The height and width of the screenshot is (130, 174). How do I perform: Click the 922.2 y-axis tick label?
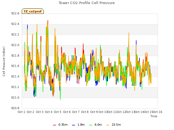click(15, 35)
